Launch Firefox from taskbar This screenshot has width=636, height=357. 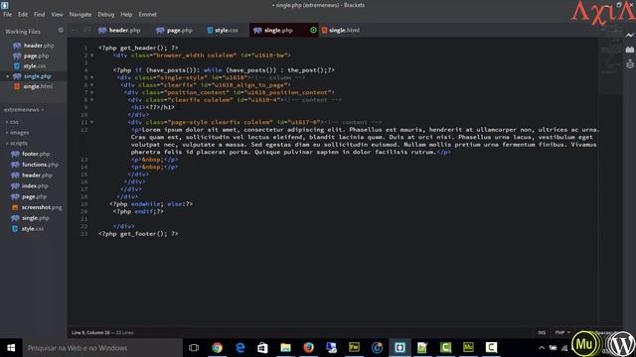(x=309, y=347)
